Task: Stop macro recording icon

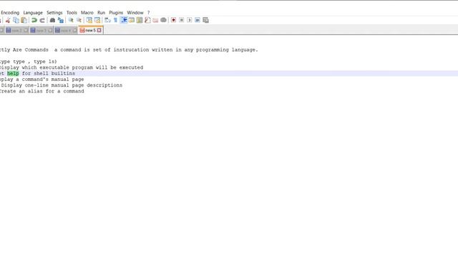Action: (x=181, y=20)
